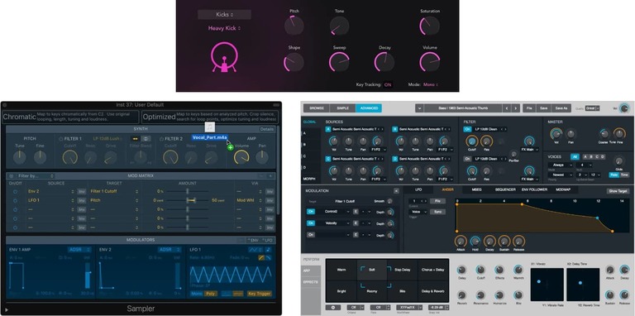
Task: Adjust the Sweep knob in Drum Synth
Action: [339, 62]
